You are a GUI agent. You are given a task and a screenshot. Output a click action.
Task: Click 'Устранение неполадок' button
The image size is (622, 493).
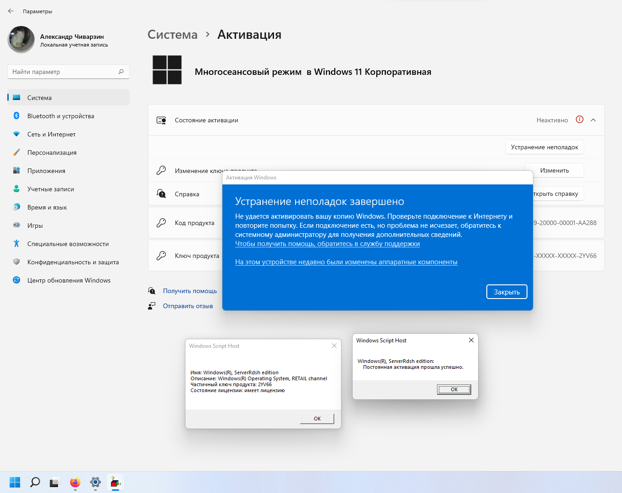(x=544, y=147)
